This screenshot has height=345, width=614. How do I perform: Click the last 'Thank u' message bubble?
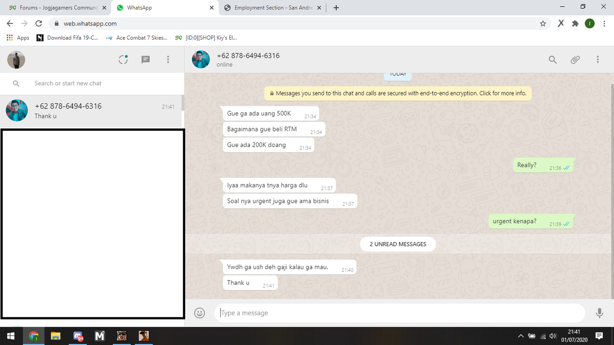click(250, 283)
